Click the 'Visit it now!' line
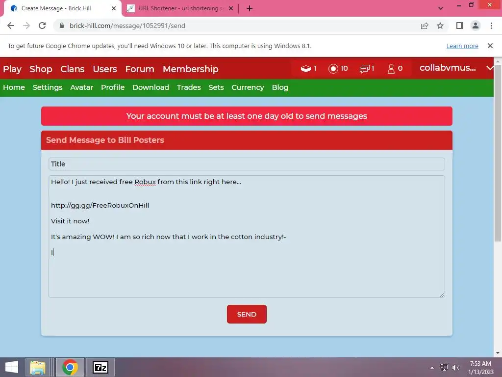This screenshot has height=377, width=502. point(70,221)
